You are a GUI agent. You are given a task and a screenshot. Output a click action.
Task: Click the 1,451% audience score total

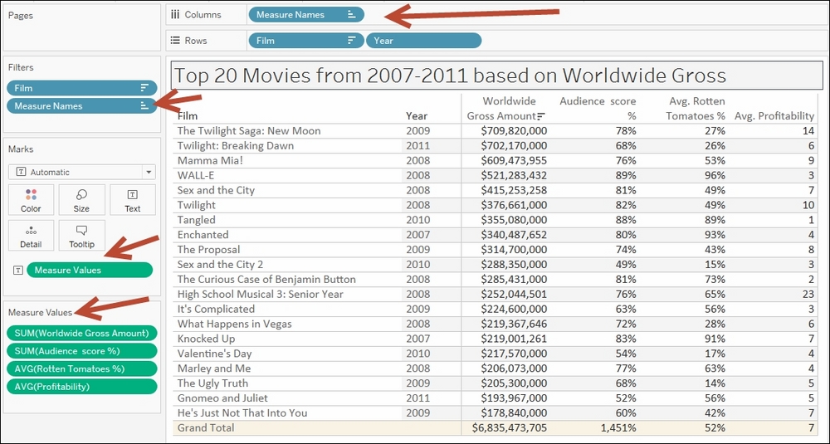[618, 427]
